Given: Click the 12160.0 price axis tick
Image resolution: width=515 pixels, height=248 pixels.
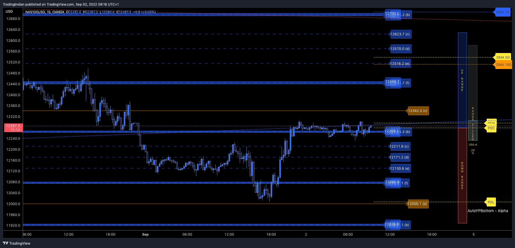Looking at the screenshot, I should pos(13,160).
